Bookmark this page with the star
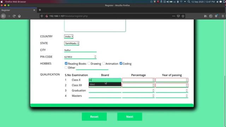 (x=183, y=16)
